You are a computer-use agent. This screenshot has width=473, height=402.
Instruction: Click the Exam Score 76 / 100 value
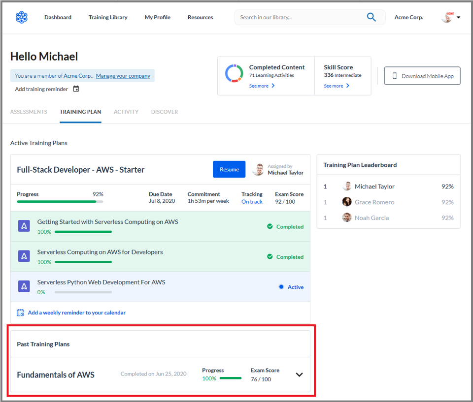pos(261,379)
